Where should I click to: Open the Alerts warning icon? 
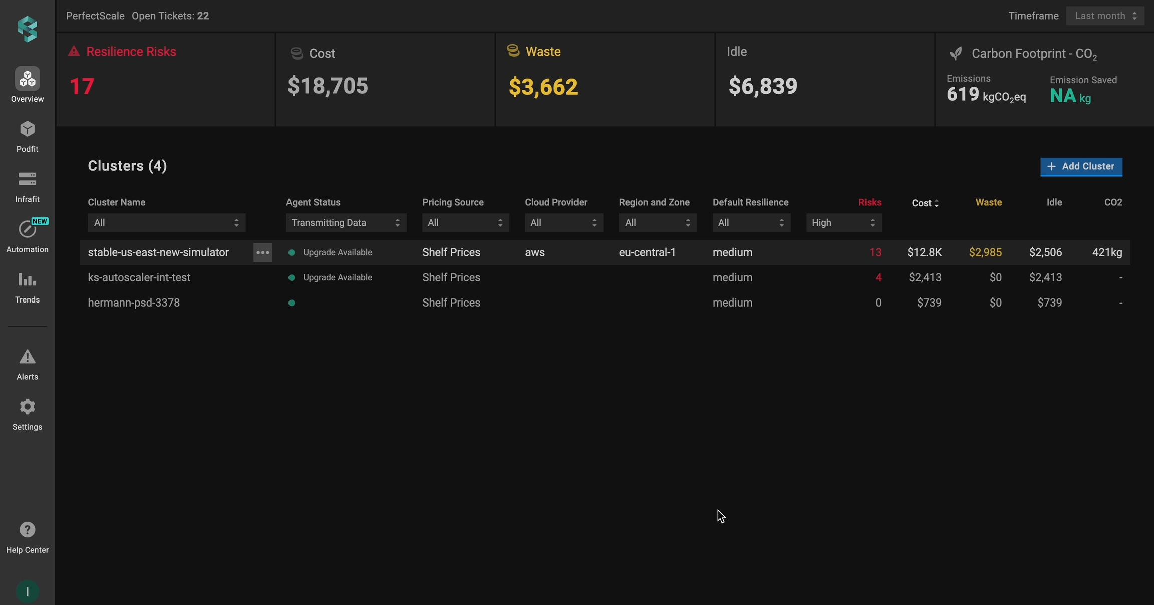tap(28, 357)
